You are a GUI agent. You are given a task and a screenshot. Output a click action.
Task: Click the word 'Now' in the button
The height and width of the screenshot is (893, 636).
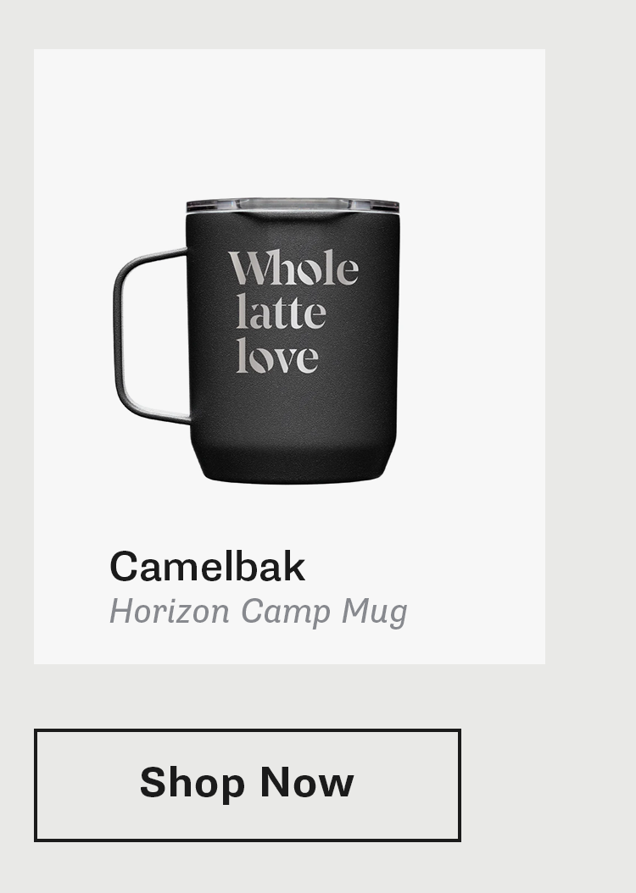308,783
